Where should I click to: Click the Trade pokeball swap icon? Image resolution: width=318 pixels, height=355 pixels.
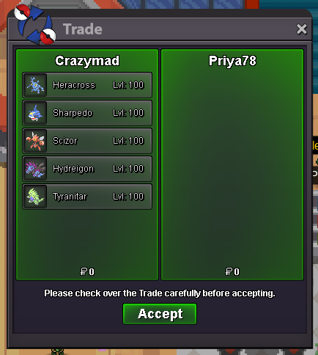coord(35,24)
